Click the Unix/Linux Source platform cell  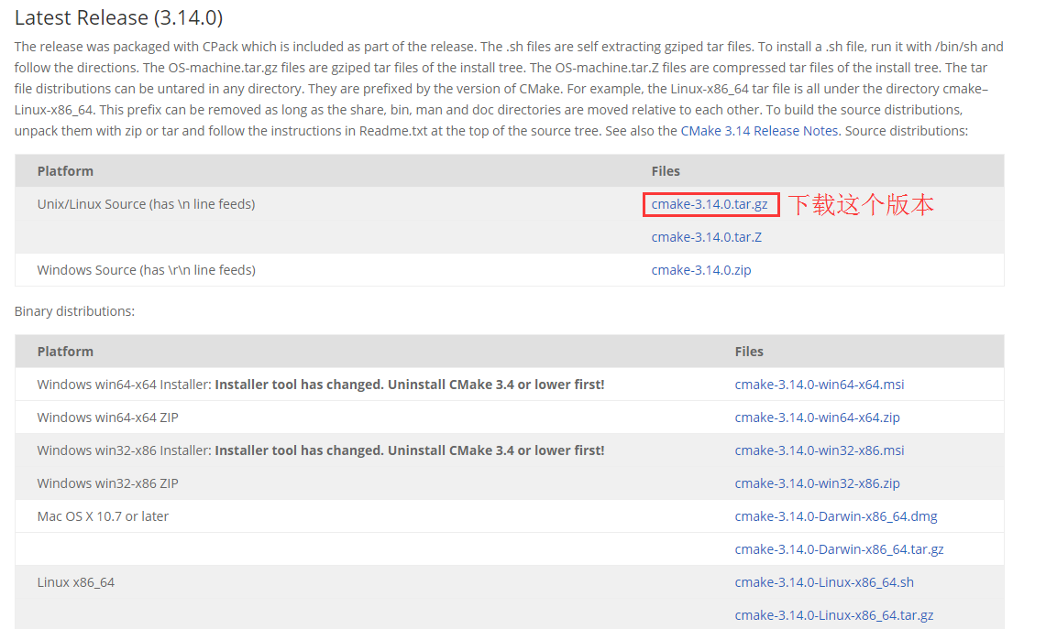(146, 204)
